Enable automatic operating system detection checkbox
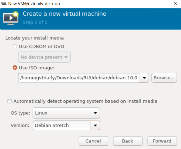Screen dimensions: 181x149 pos(10,101)
